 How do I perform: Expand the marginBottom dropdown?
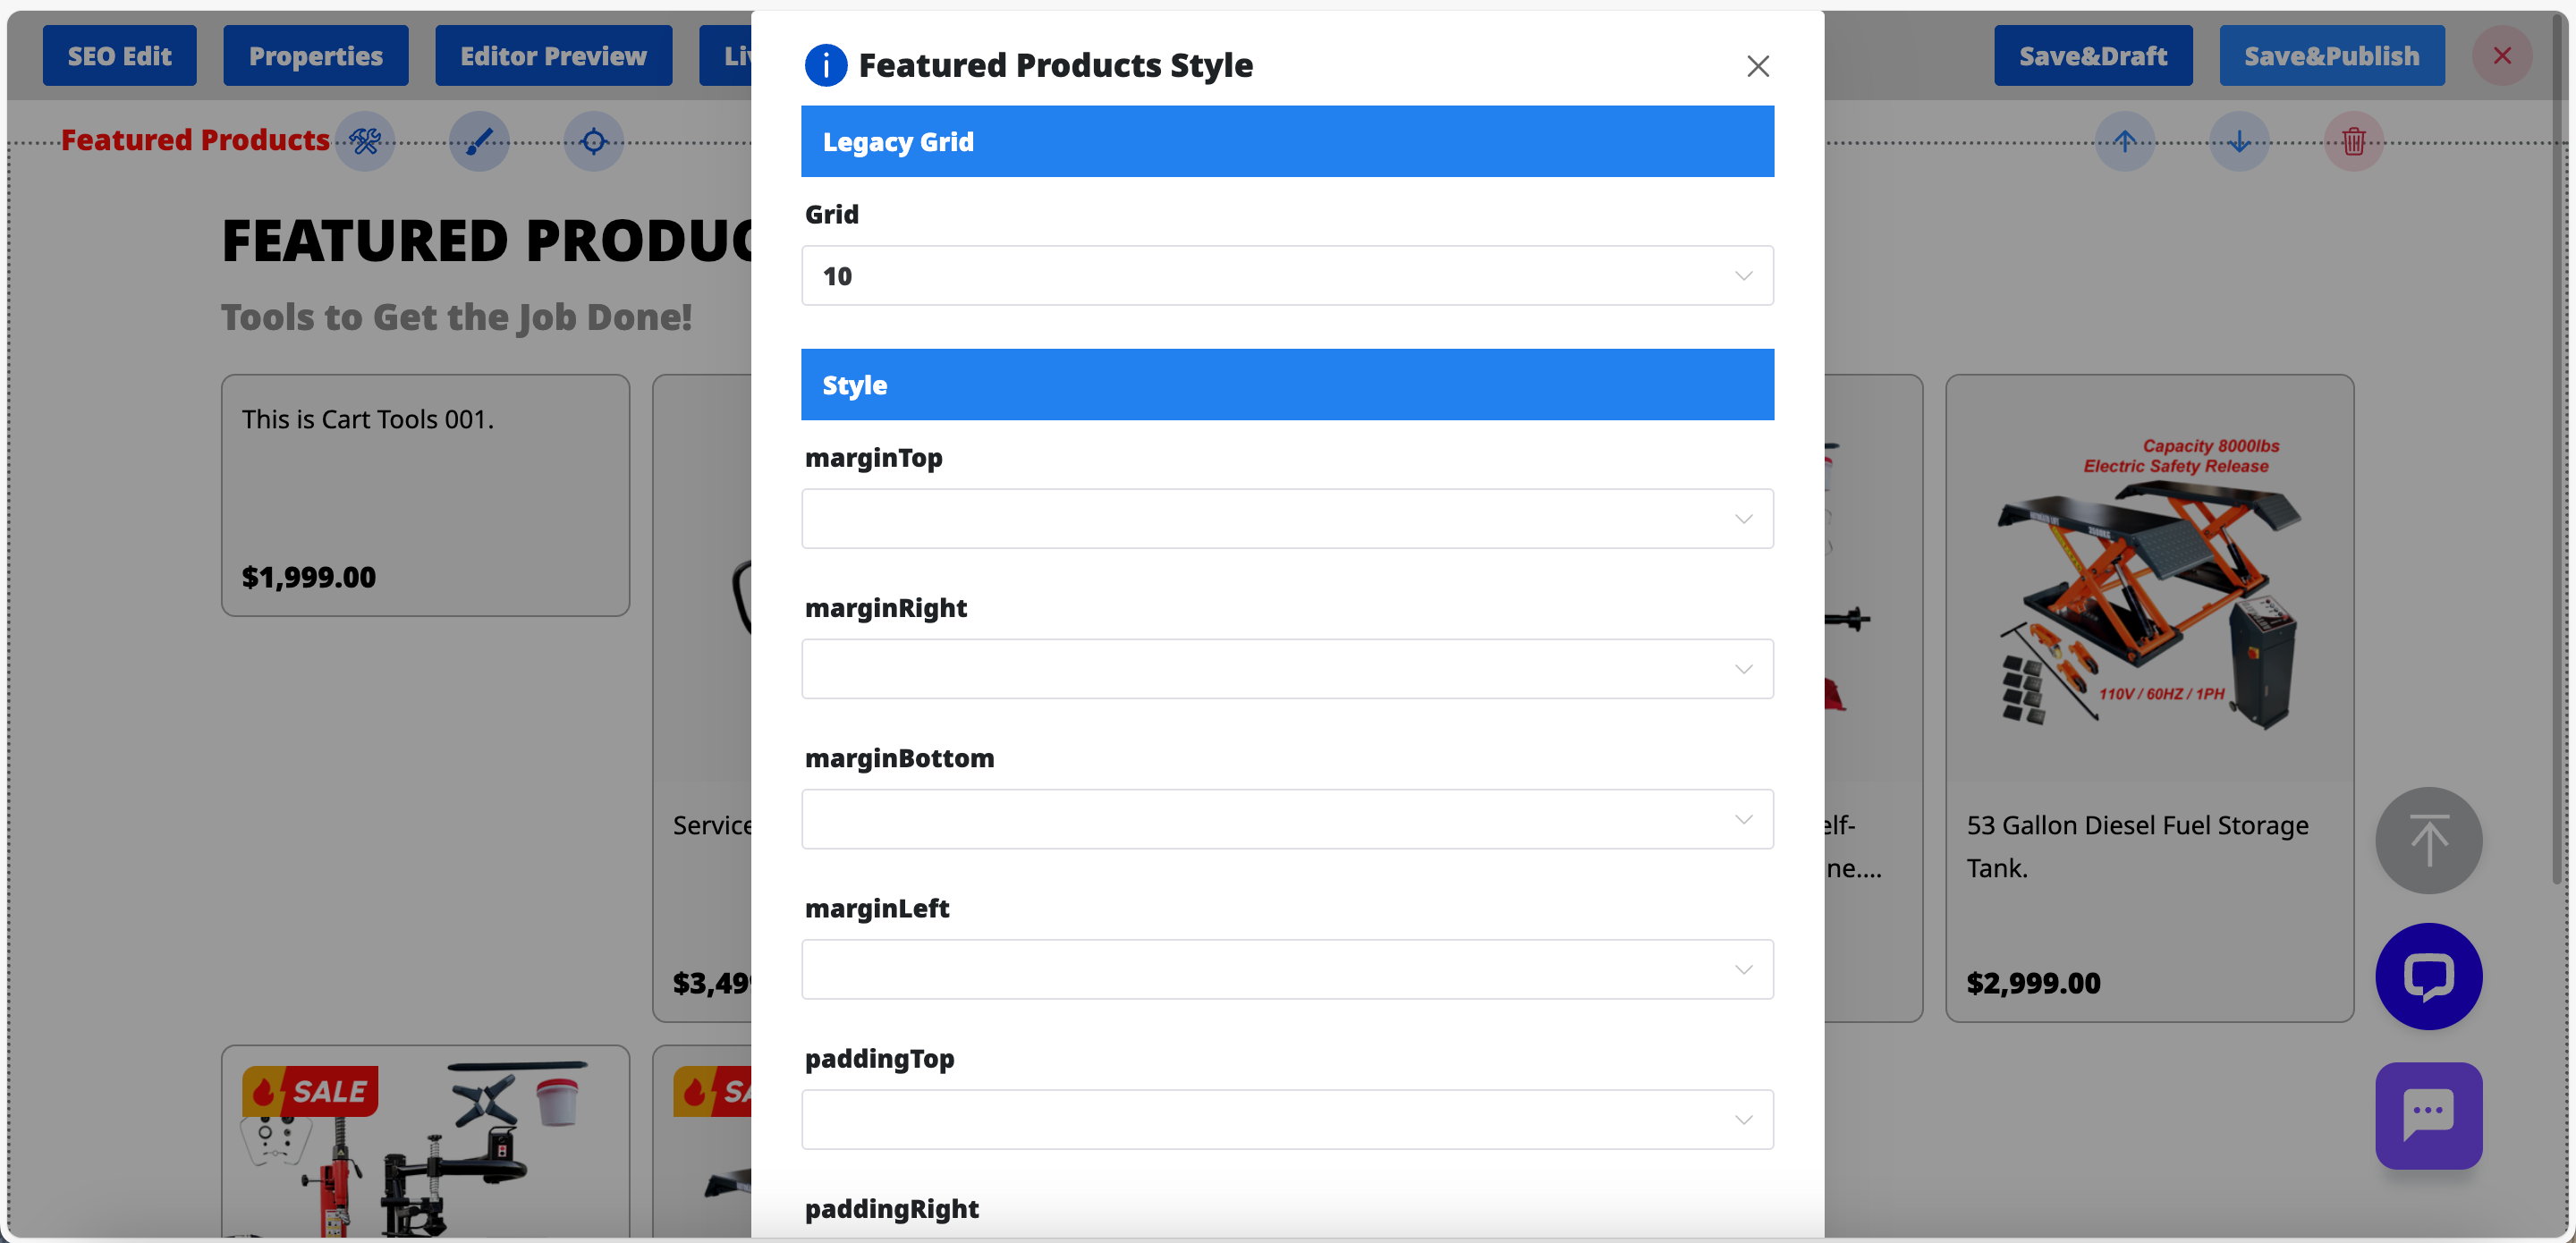[1287, 818]
